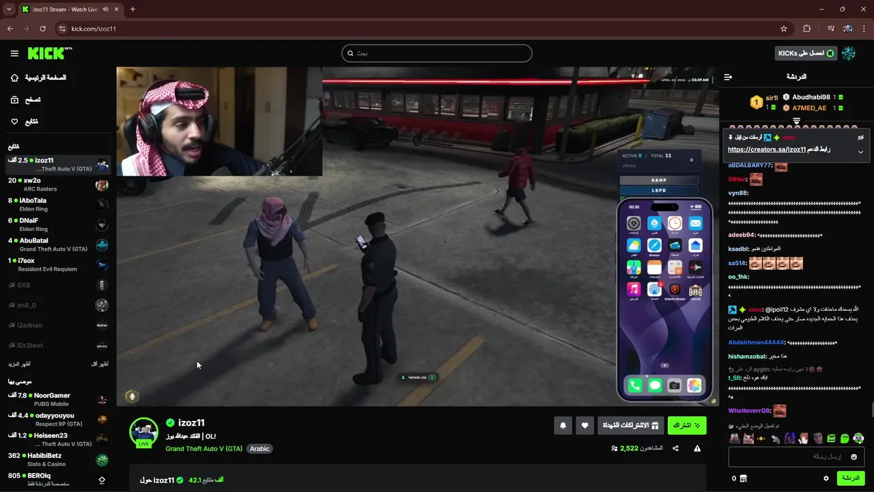Image resolution: width=874 pixels, height=492 pixels.
Task: Open NoorGamer PUBG Mobile channel
Action: pyautogui.click(x=58, y=399)
